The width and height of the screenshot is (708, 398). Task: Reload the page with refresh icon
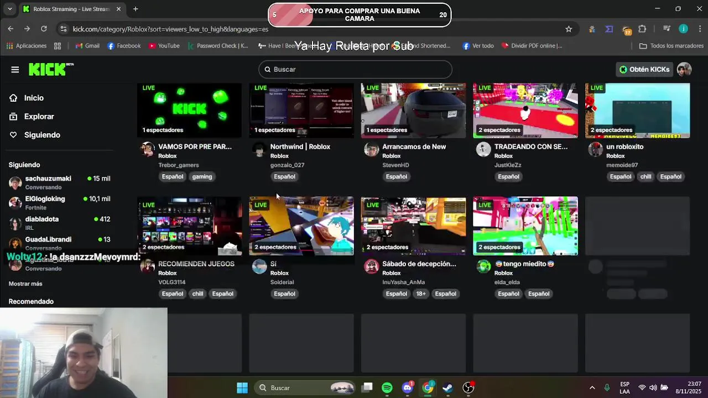[44, 29]
